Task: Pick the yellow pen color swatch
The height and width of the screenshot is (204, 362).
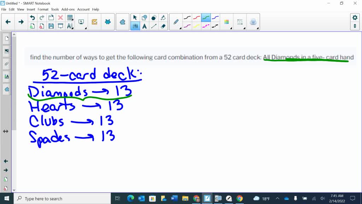Action: click(196, 26)
